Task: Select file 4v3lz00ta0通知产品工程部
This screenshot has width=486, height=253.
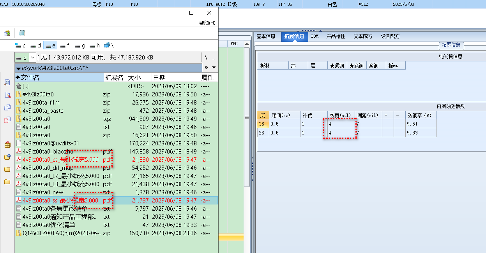Action: pyautogui.click(x=116, y=217)
